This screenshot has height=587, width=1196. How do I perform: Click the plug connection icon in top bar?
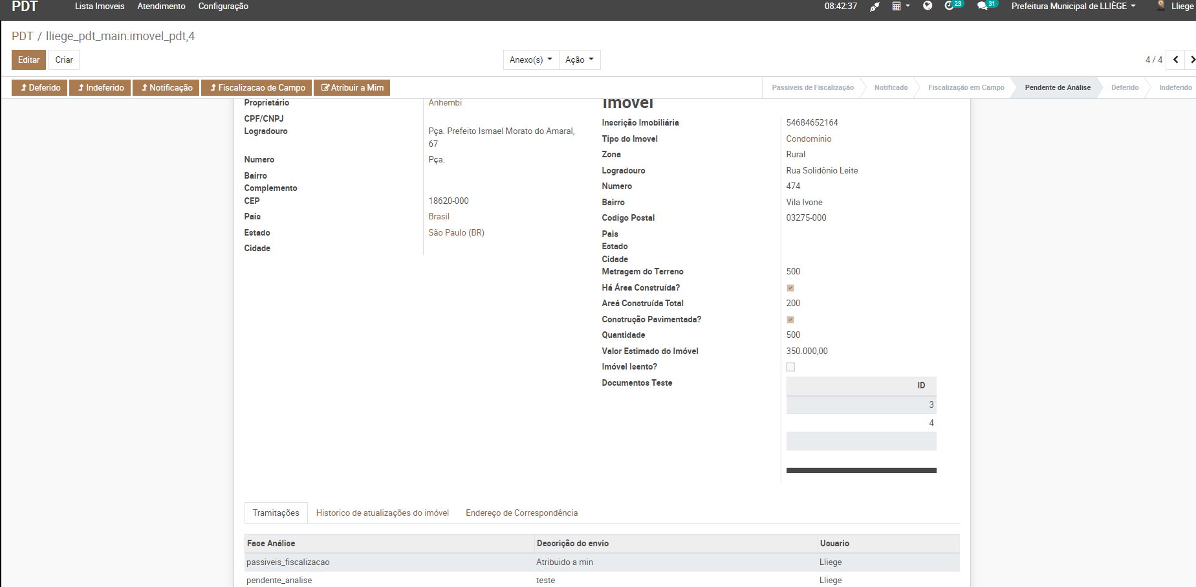875,6
